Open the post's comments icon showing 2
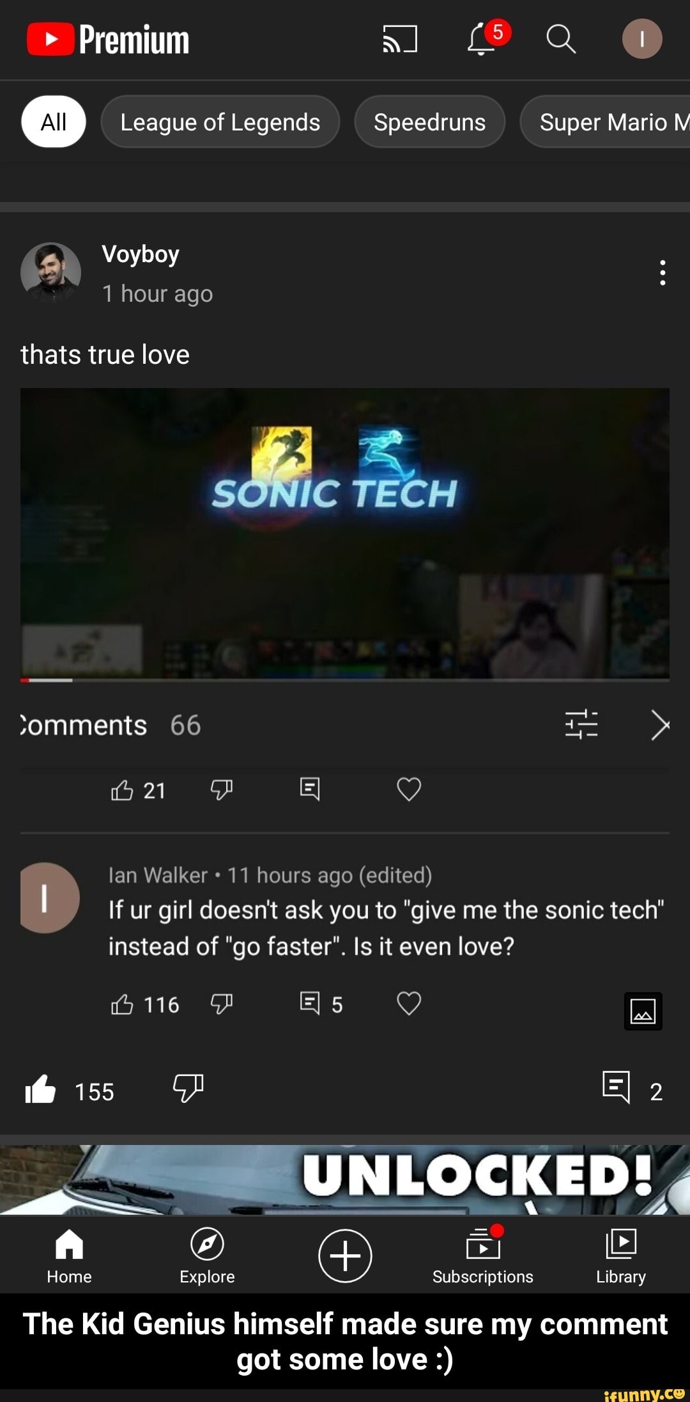The width and height of the screenshot is (690, 1402). [617, 1088]
